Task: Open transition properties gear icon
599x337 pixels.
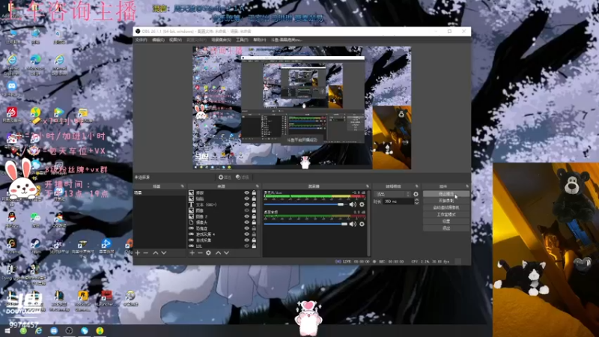Action: tap(416, 194)
